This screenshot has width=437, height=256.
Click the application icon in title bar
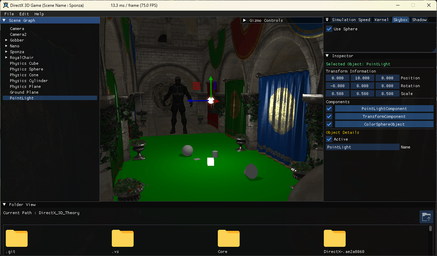point(6,5)
